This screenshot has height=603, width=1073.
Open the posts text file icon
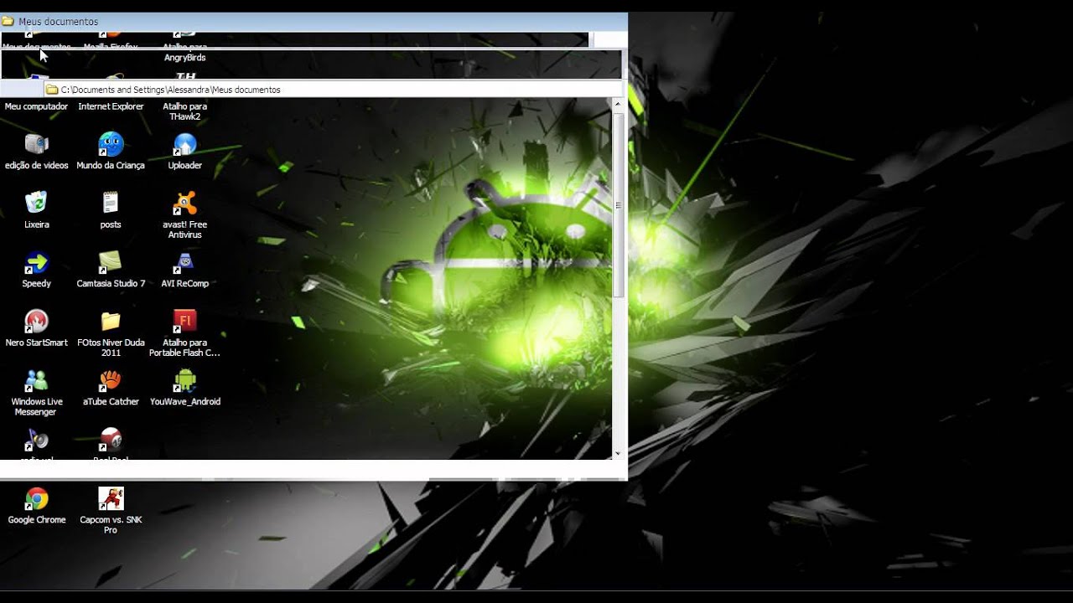[111, 204]
